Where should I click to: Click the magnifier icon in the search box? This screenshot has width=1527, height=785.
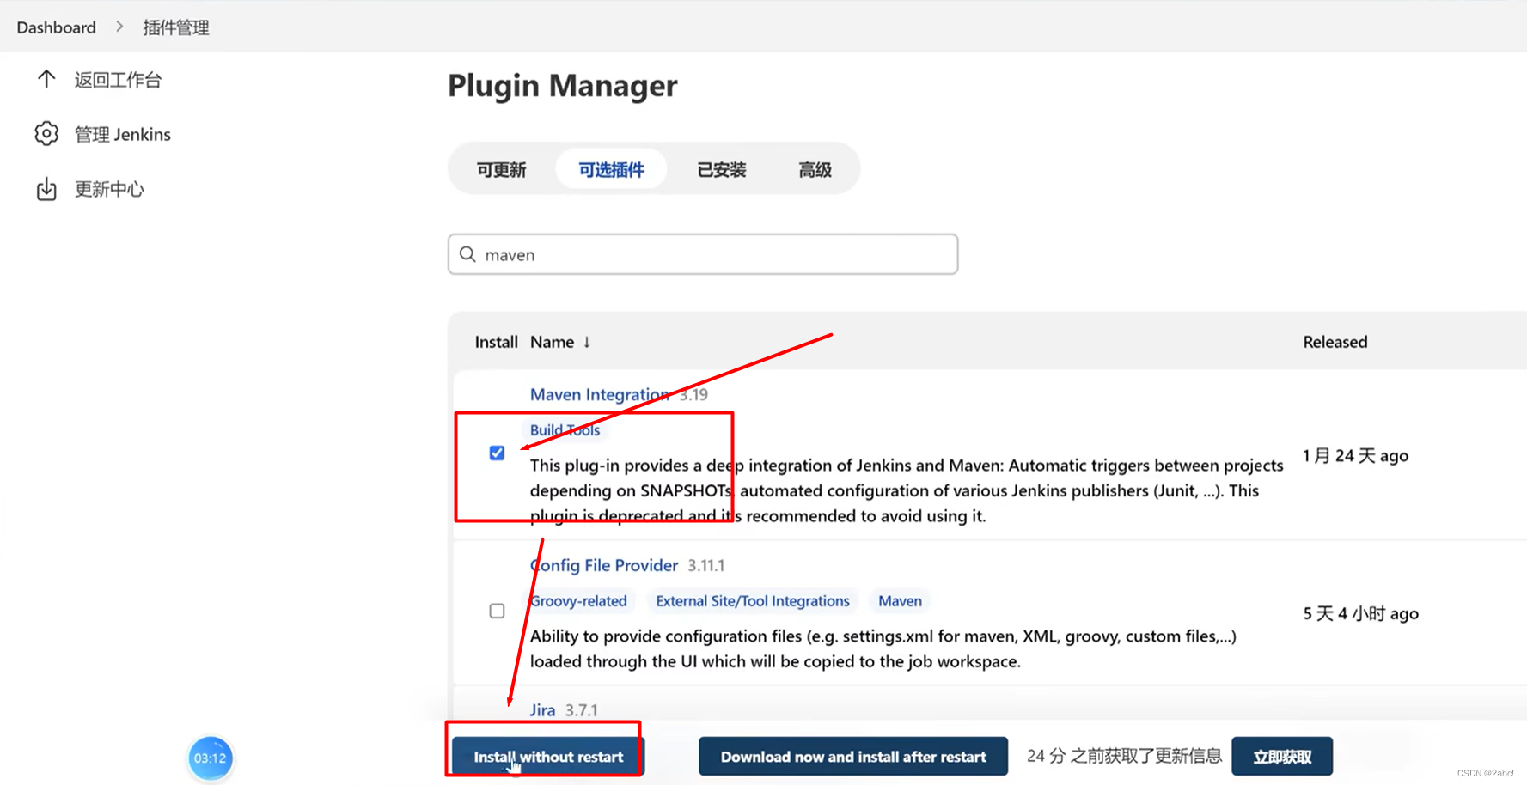click(467, 254)
